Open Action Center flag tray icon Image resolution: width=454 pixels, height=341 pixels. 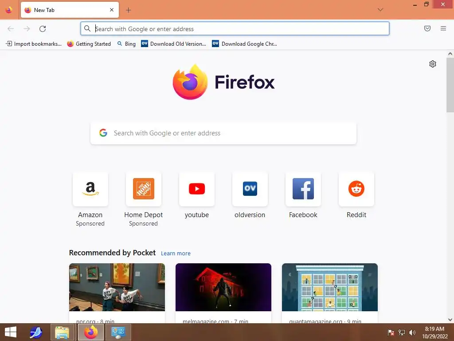click(391, 332)
